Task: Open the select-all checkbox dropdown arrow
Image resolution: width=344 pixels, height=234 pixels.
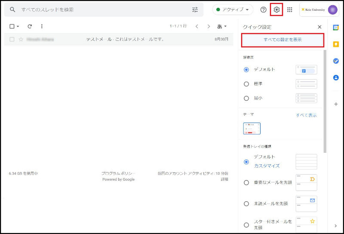Action: 18,26
